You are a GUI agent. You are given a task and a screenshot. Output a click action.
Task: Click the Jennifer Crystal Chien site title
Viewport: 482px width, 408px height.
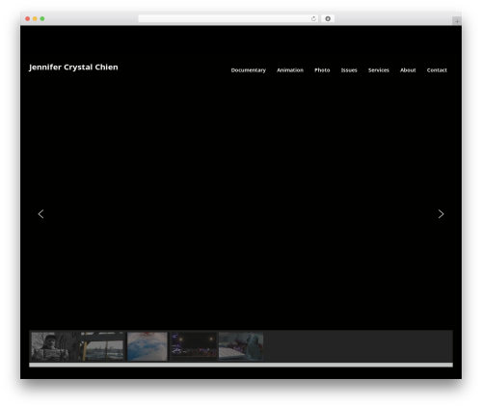[73, 68]
